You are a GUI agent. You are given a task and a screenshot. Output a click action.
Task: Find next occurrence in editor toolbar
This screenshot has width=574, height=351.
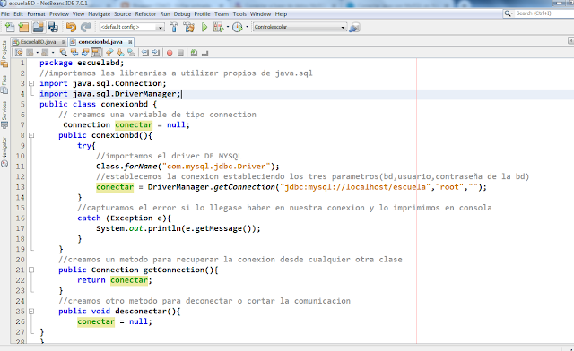85,53
